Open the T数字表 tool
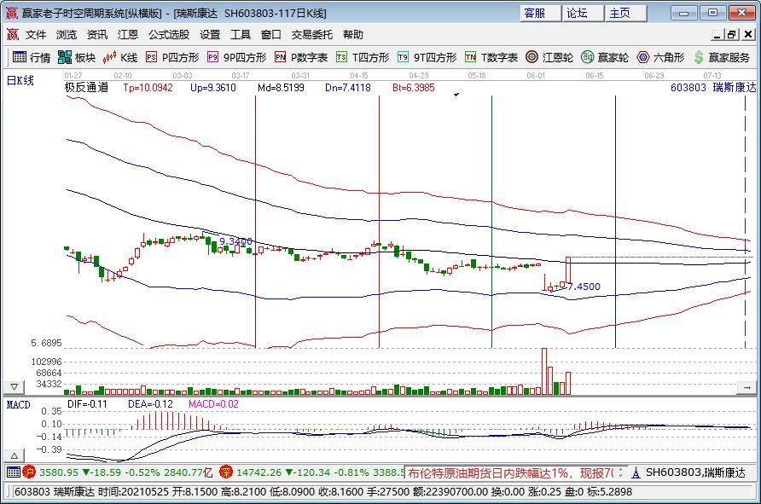Image resolution: width=761 pixels, height=504 pixels. click(491, 57)
